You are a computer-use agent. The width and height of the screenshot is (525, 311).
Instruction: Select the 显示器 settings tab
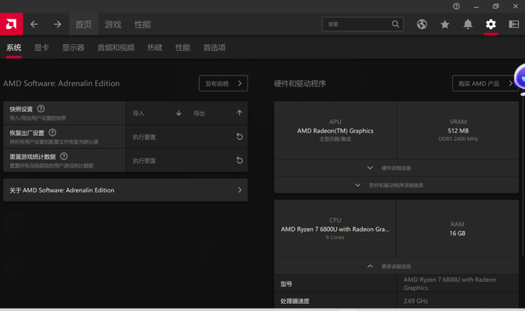pos(73,48)
